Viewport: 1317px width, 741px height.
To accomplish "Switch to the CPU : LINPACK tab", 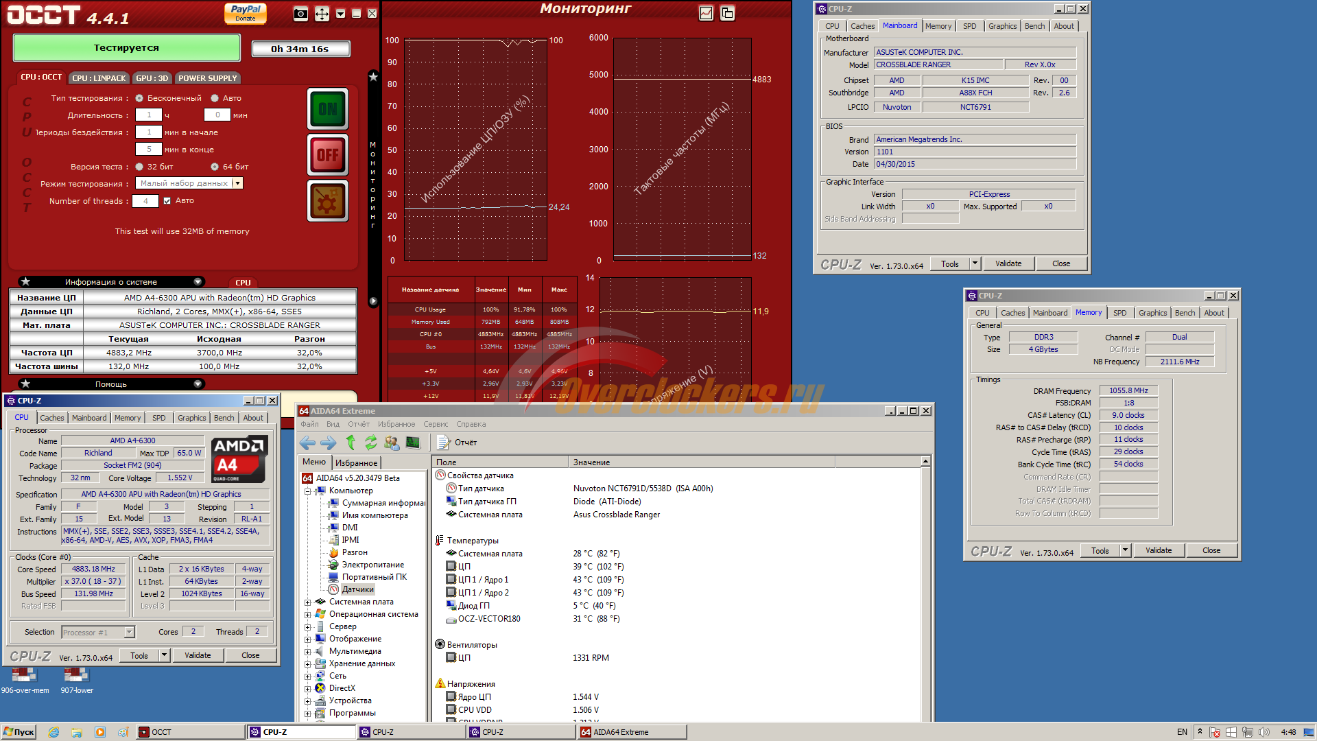I will [x=99, y=78].
